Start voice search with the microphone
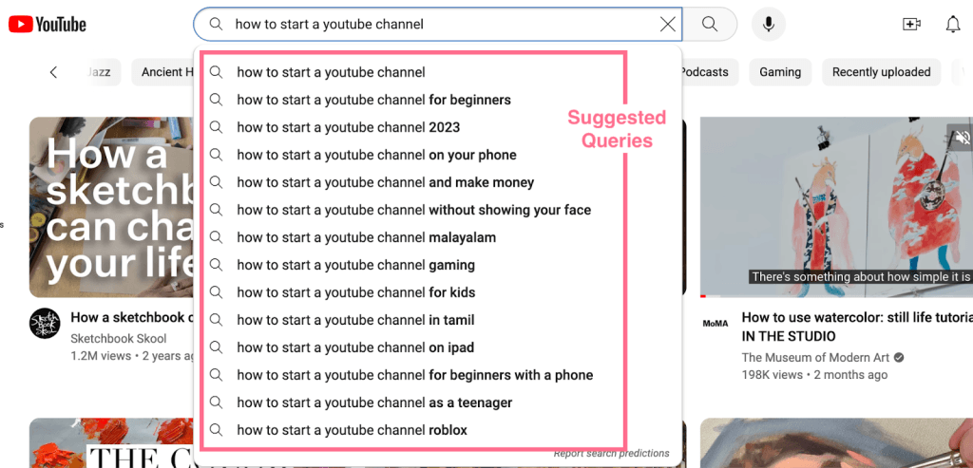The width and height of the screenshot is (973, 468). pos(768,24)
